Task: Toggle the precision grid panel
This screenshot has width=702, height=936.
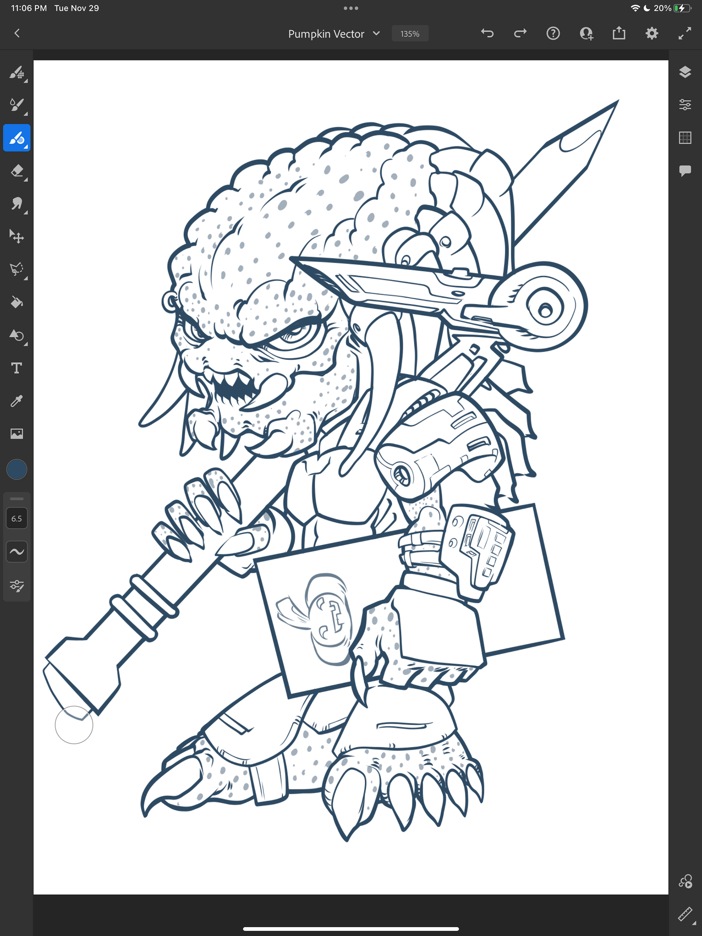Action: pyautogui.click(x=685, y=137)
